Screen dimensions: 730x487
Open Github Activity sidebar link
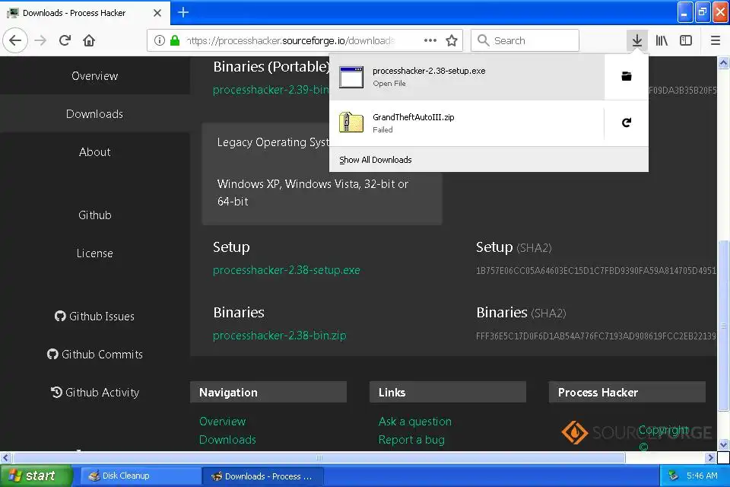94,393
